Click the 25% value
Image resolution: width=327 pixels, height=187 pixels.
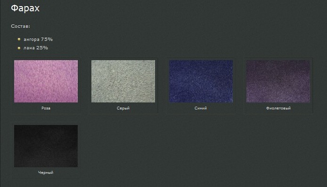(42, 47)
